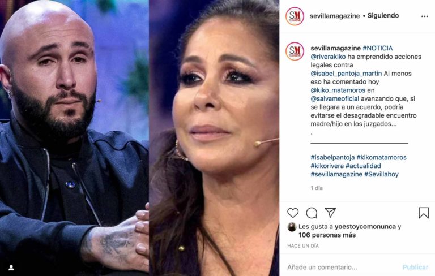The width and height of the screenshot is (435, 276).
Task: Browse the #Sevillahoy hashtag
Action: coord(381,174)
